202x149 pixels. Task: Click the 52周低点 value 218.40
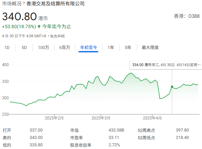click(x=182, y=138)
